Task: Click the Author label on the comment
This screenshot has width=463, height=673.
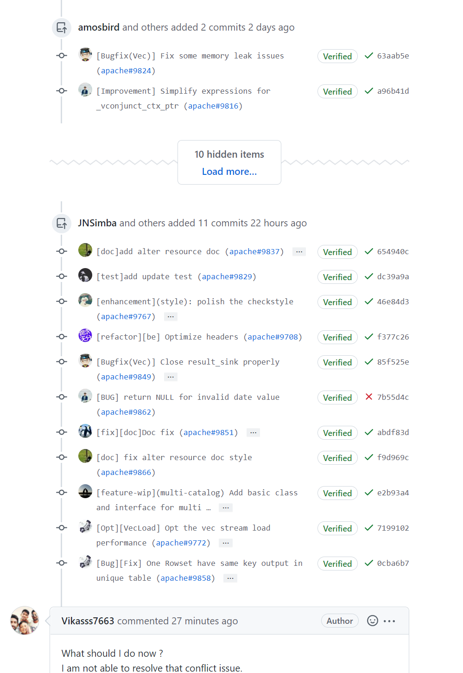Action: pos(340,621)
